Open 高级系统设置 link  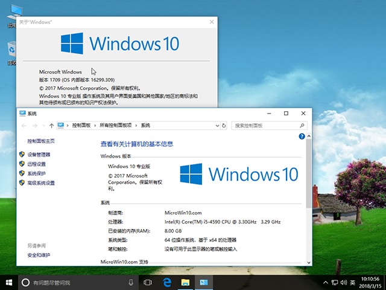(41, 182)
